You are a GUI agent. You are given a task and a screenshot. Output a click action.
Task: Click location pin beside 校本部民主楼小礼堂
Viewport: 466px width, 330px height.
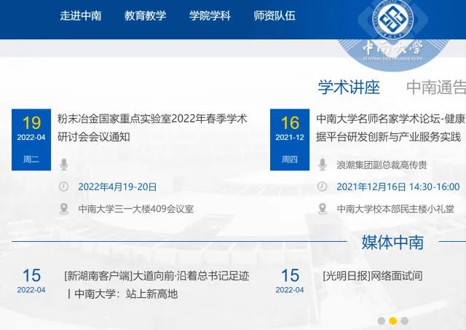[323, 208]
